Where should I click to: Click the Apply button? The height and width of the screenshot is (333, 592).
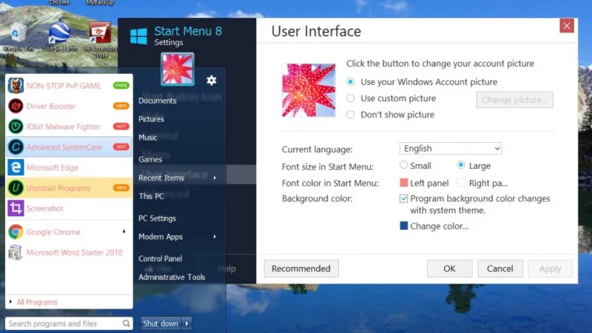pyautogui.click(x=550, y=269)
